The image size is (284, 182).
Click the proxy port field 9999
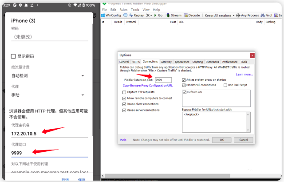(x=49, y=153)
